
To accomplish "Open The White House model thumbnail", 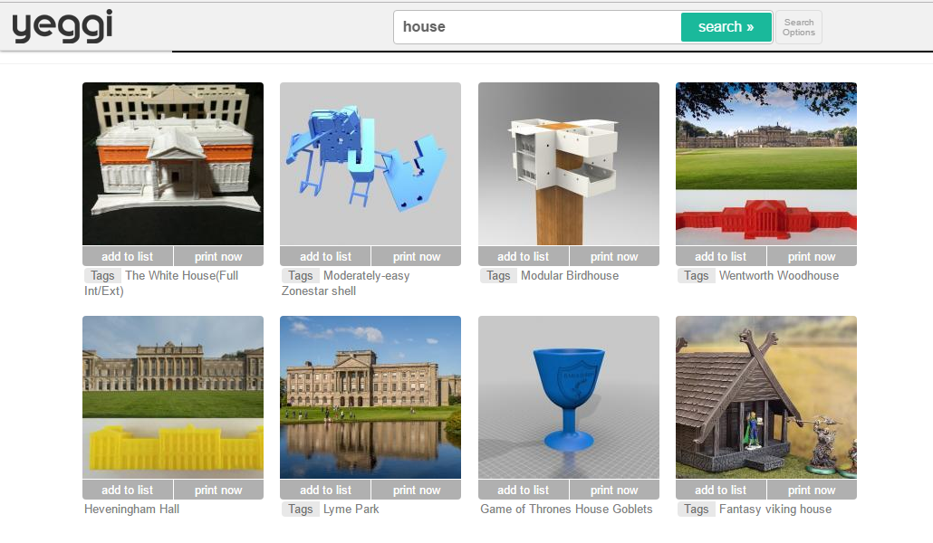I will pyautogui.click(x=172, y=163).
